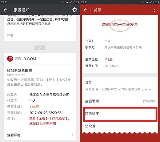The image size is (160, 142).
Task: Tap 个人 payer value on 发票 page
Action: pyautogui.click(x=108, y=41)
